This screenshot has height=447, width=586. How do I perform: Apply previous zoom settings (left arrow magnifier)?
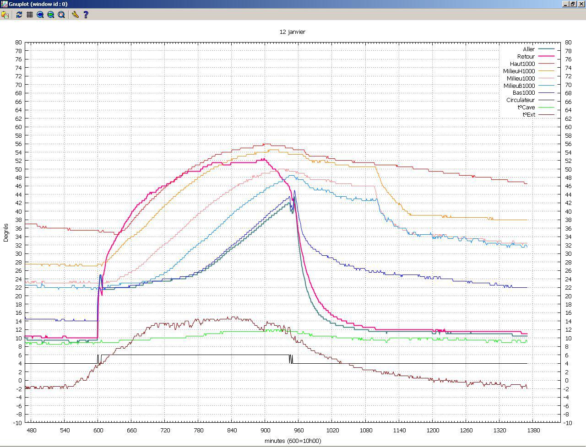coord(40,15)
